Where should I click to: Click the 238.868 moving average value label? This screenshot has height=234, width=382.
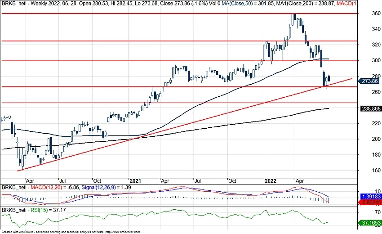point(371,108)
